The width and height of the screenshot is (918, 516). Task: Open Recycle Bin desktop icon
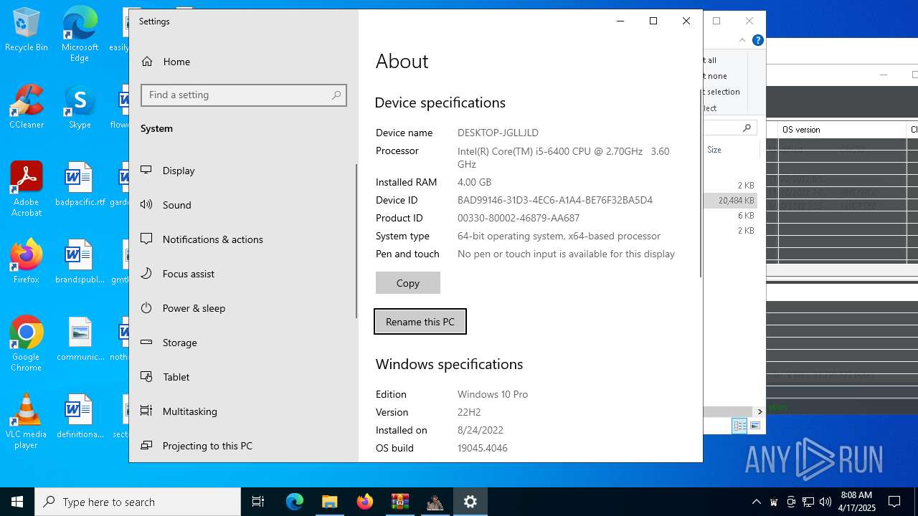click(27, 30)
